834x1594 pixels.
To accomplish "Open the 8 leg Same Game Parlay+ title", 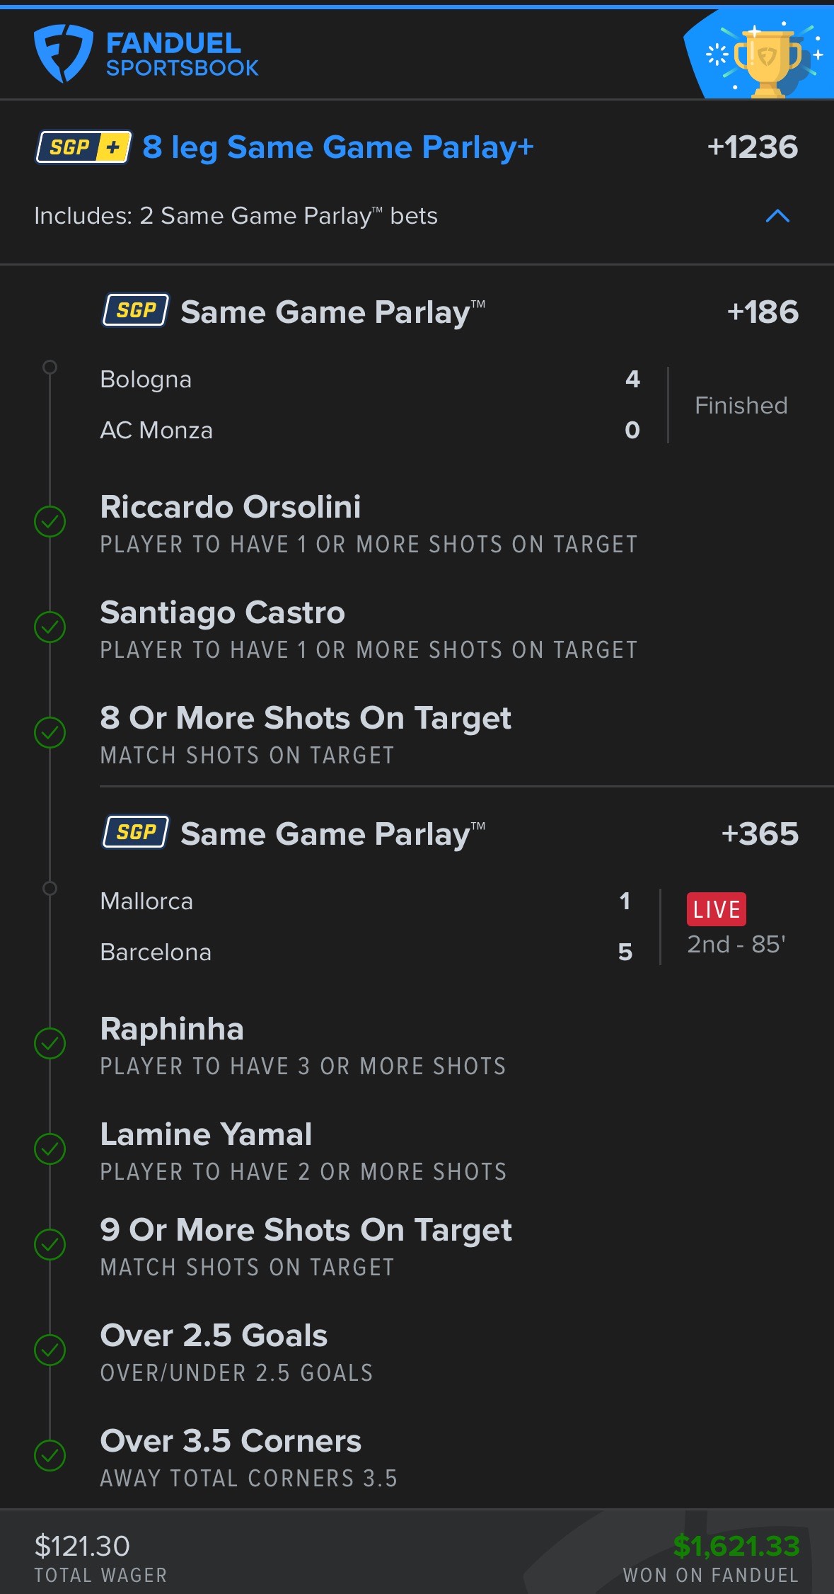I will (x=338, y=147).
